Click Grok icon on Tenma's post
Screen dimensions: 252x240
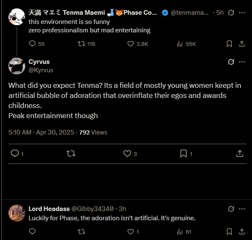231,13
